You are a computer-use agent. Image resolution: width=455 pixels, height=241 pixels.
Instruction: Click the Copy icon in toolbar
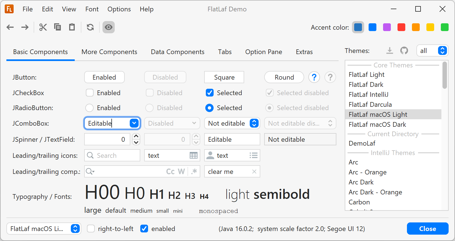click(57, 27)
